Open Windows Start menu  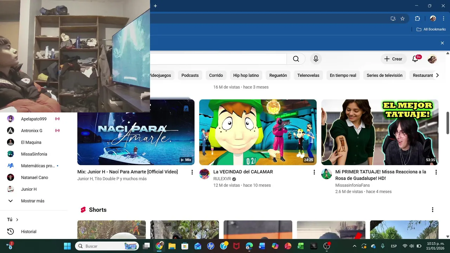[x=67, y=246]
